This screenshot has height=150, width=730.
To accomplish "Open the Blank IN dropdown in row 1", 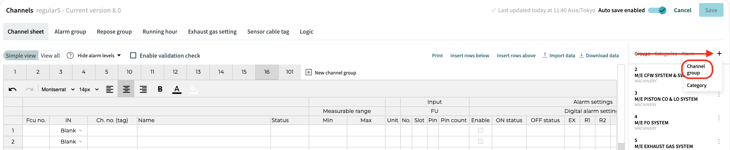I will (68, 131).
